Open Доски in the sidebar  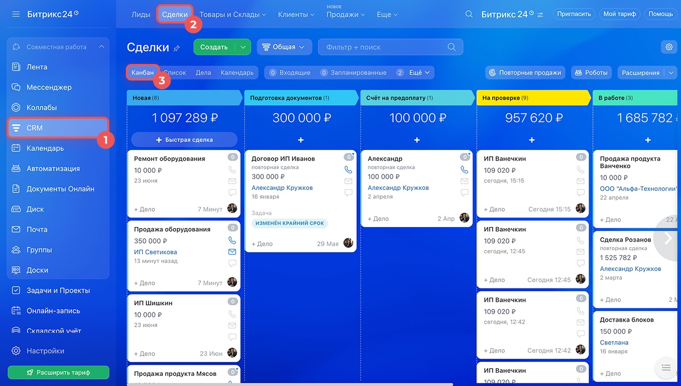(37, 270)
